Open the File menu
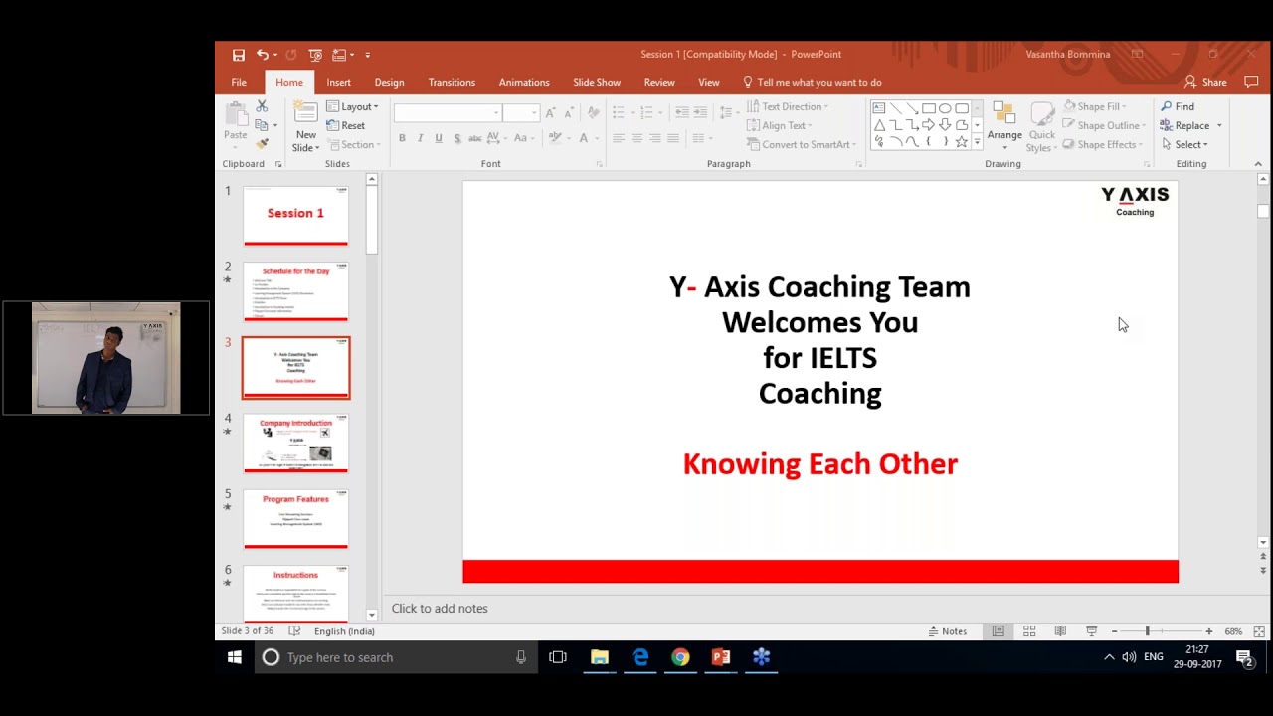Image resolution: width=1273 pixels, height=716 pixels. (x=239, y=83)
